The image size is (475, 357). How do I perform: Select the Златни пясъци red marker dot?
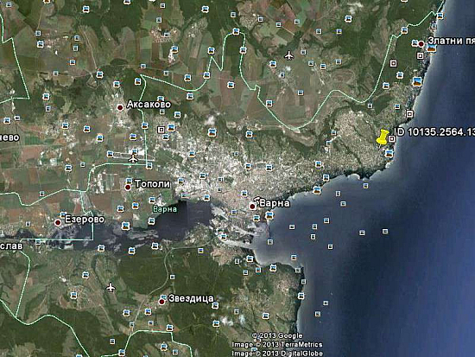[421, 44]
